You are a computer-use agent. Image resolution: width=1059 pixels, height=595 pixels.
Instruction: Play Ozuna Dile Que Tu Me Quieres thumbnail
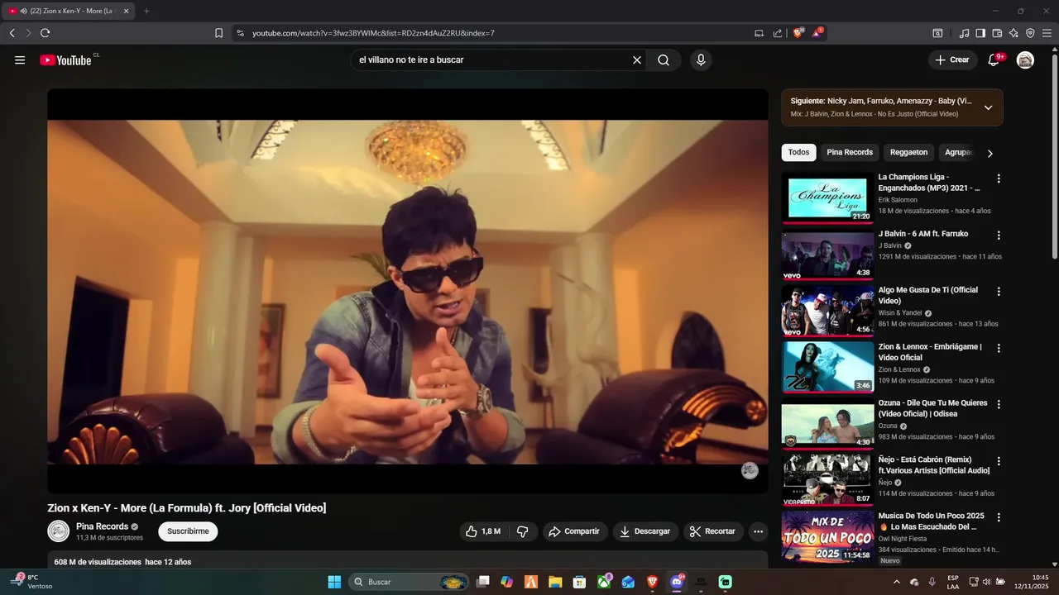point(827,424)
